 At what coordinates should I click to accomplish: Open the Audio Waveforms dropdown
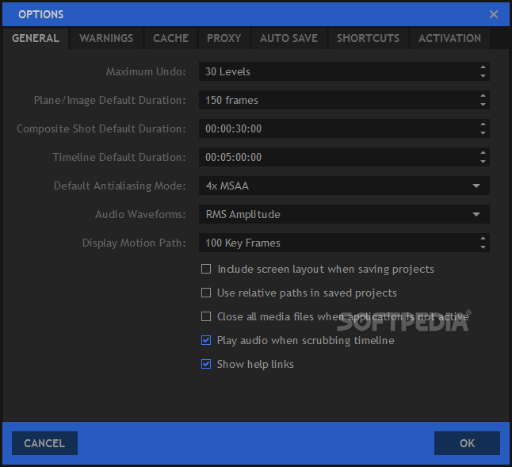(344, 214)
